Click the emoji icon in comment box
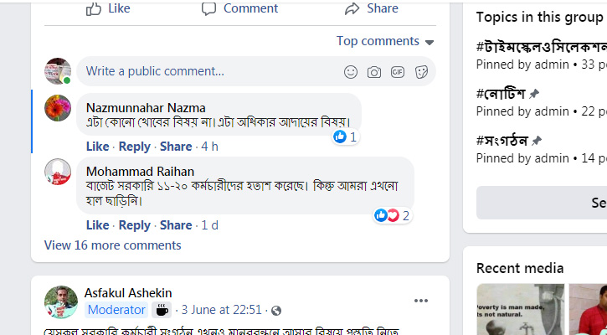 click(351, 72)
